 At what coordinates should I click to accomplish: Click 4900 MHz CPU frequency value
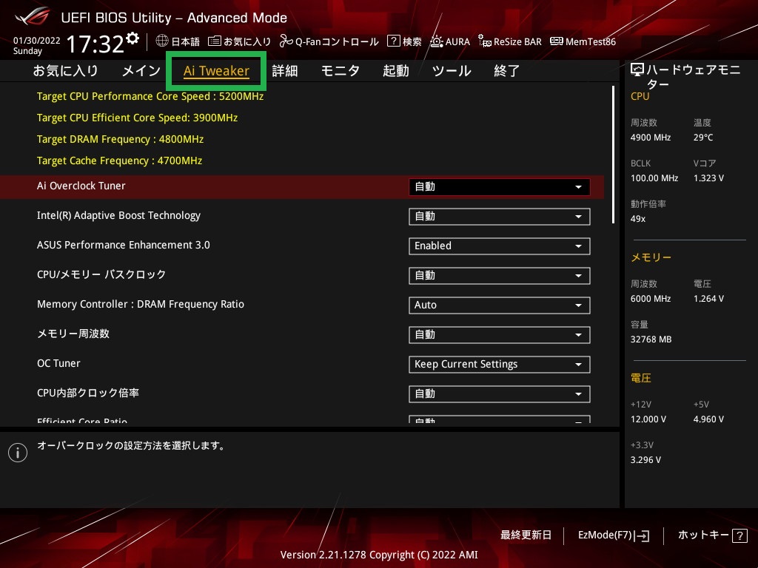point(651,138)
